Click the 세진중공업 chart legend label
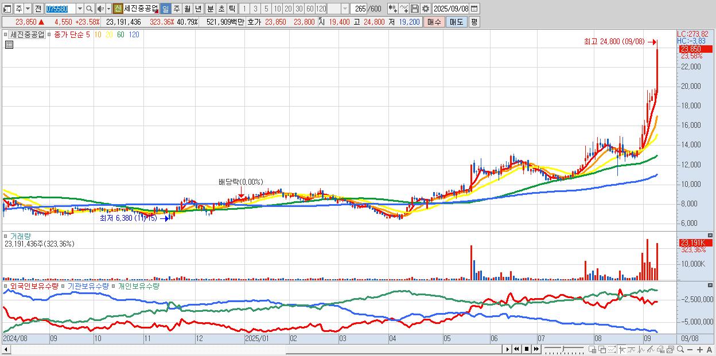Screen dimensions: 716x356 [28, 34]
